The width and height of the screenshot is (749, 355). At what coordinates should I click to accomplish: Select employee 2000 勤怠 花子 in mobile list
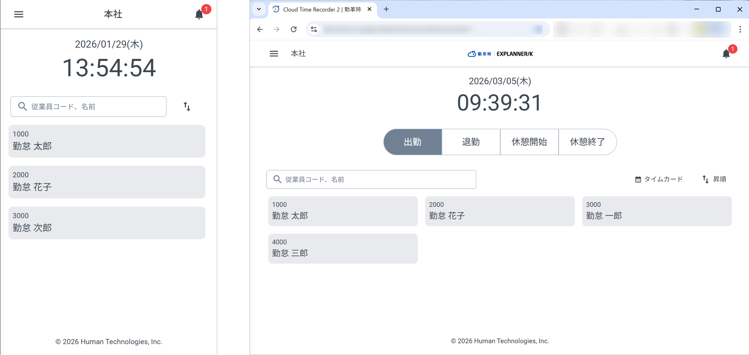pyautogui.click(x=107, y=182)
